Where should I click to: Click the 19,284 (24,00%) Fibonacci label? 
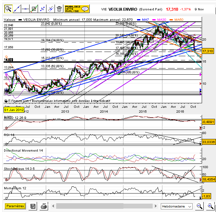click(52, 40)
